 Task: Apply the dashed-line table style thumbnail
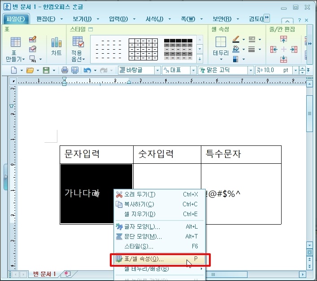coord(109,49)
